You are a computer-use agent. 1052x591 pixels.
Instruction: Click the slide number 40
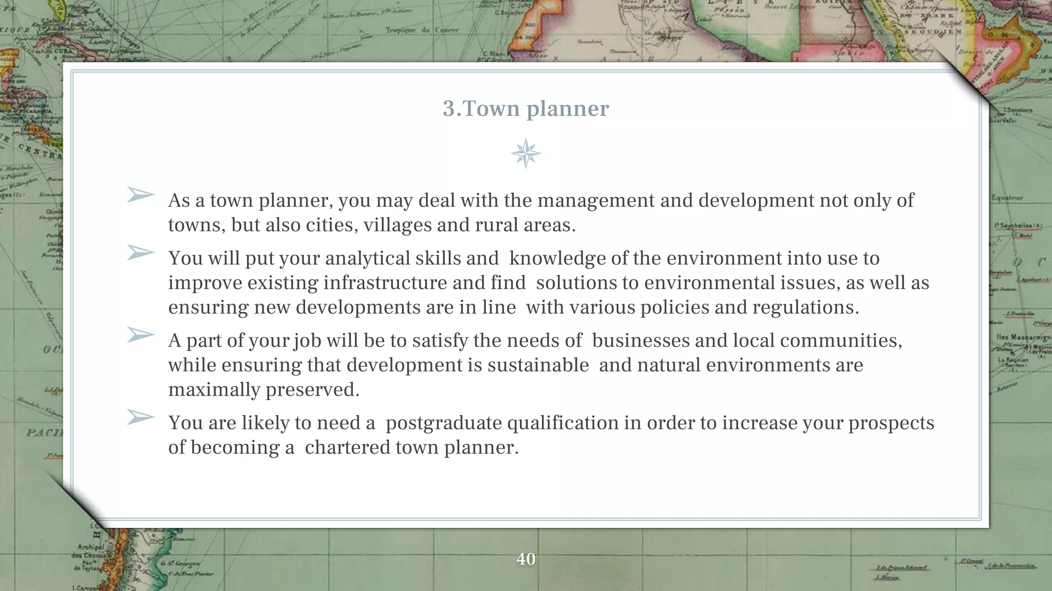(525, 559)
